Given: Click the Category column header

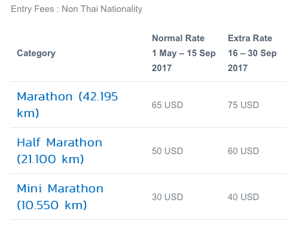Looking at the screenshot, I should [36, 53].
